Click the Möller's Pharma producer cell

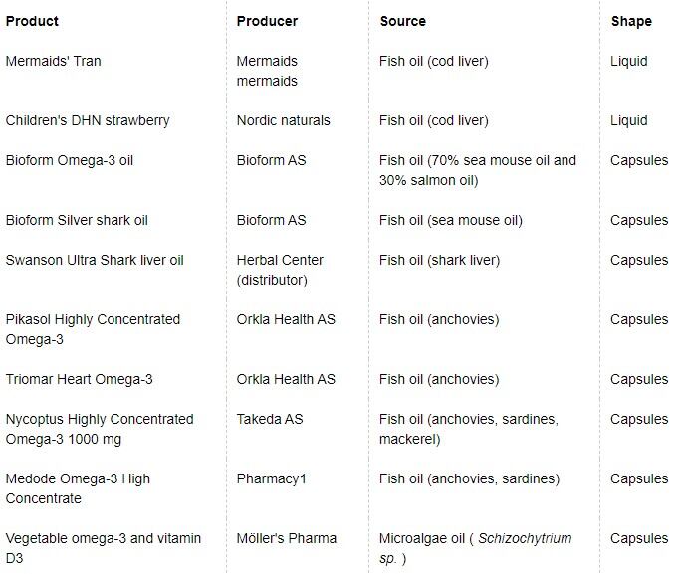[x=287, y=538]
